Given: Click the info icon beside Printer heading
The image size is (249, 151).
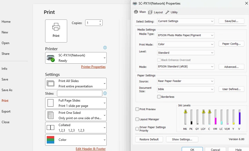Looking at the screenshot, I should tap(105, 48).
